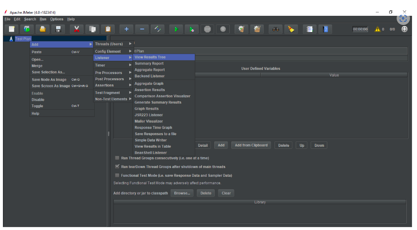Start the test with green play icon

[176, 29]
